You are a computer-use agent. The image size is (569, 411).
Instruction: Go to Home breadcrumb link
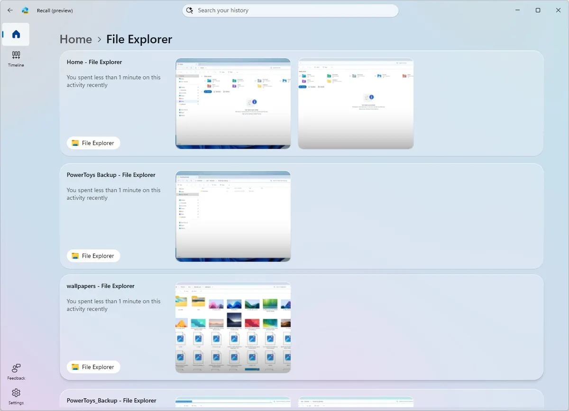point(76,39)
